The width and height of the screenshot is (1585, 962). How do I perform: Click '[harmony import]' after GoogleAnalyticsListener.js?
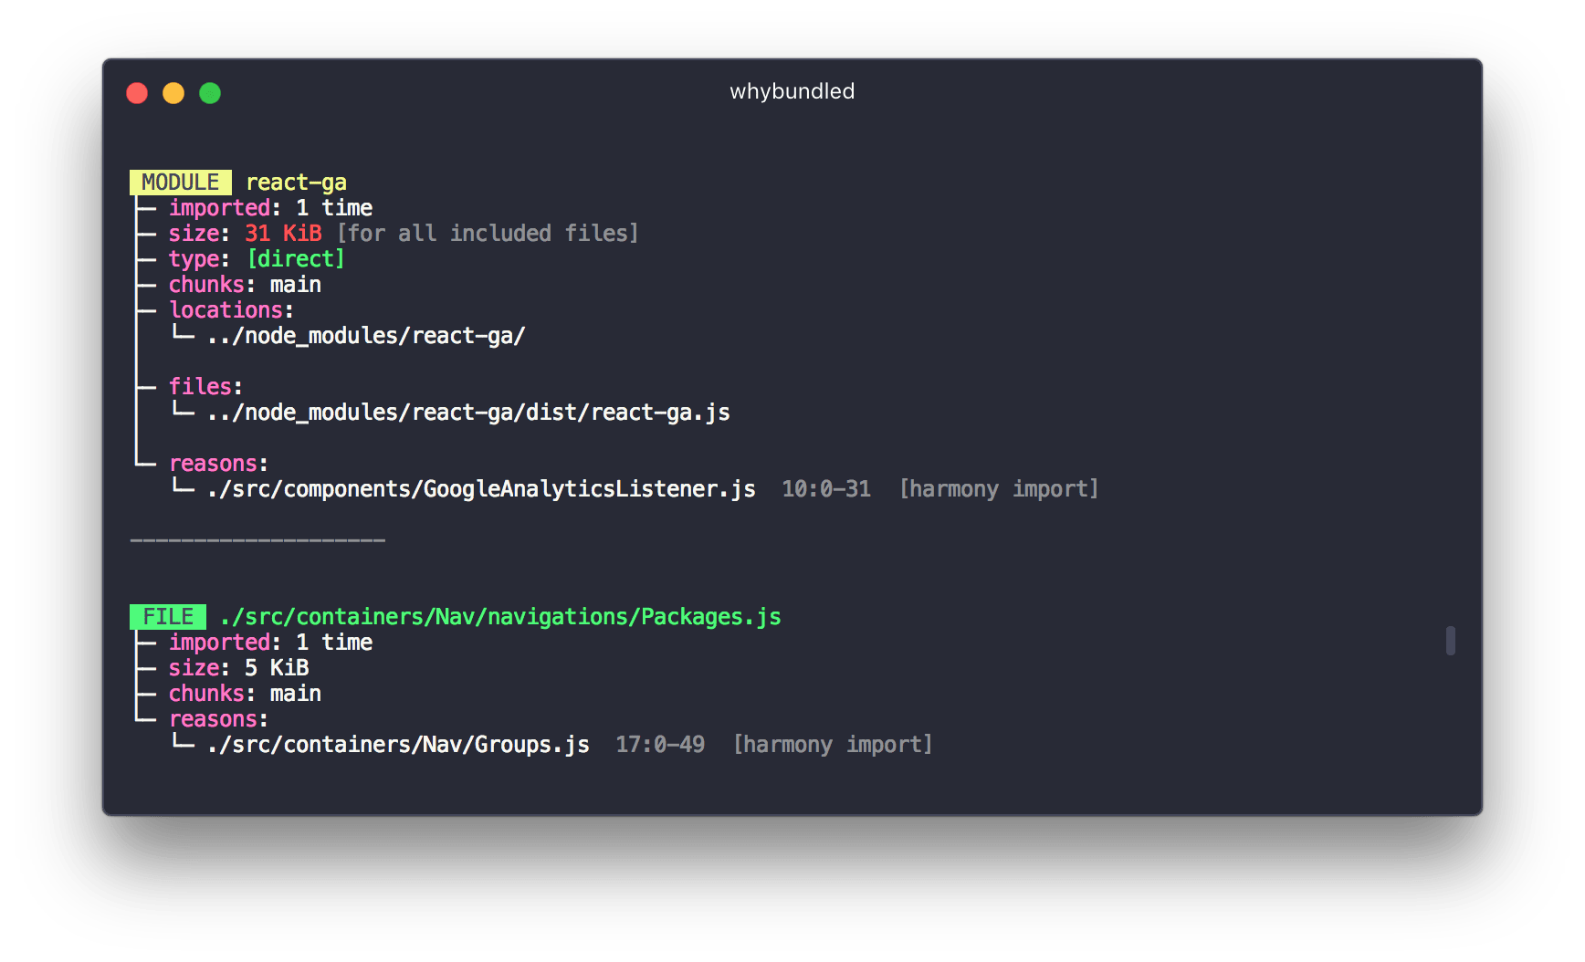pos(999,489)
